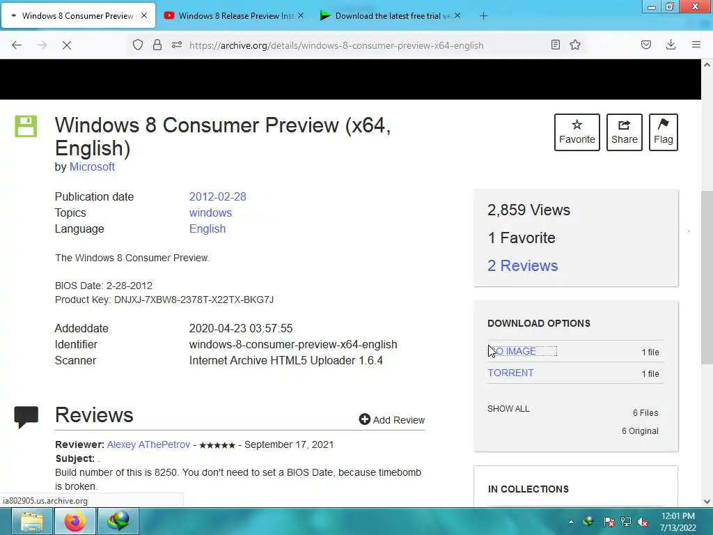The image size is (713, 535).
Task: Open the English language link
Action: point(207,228)
